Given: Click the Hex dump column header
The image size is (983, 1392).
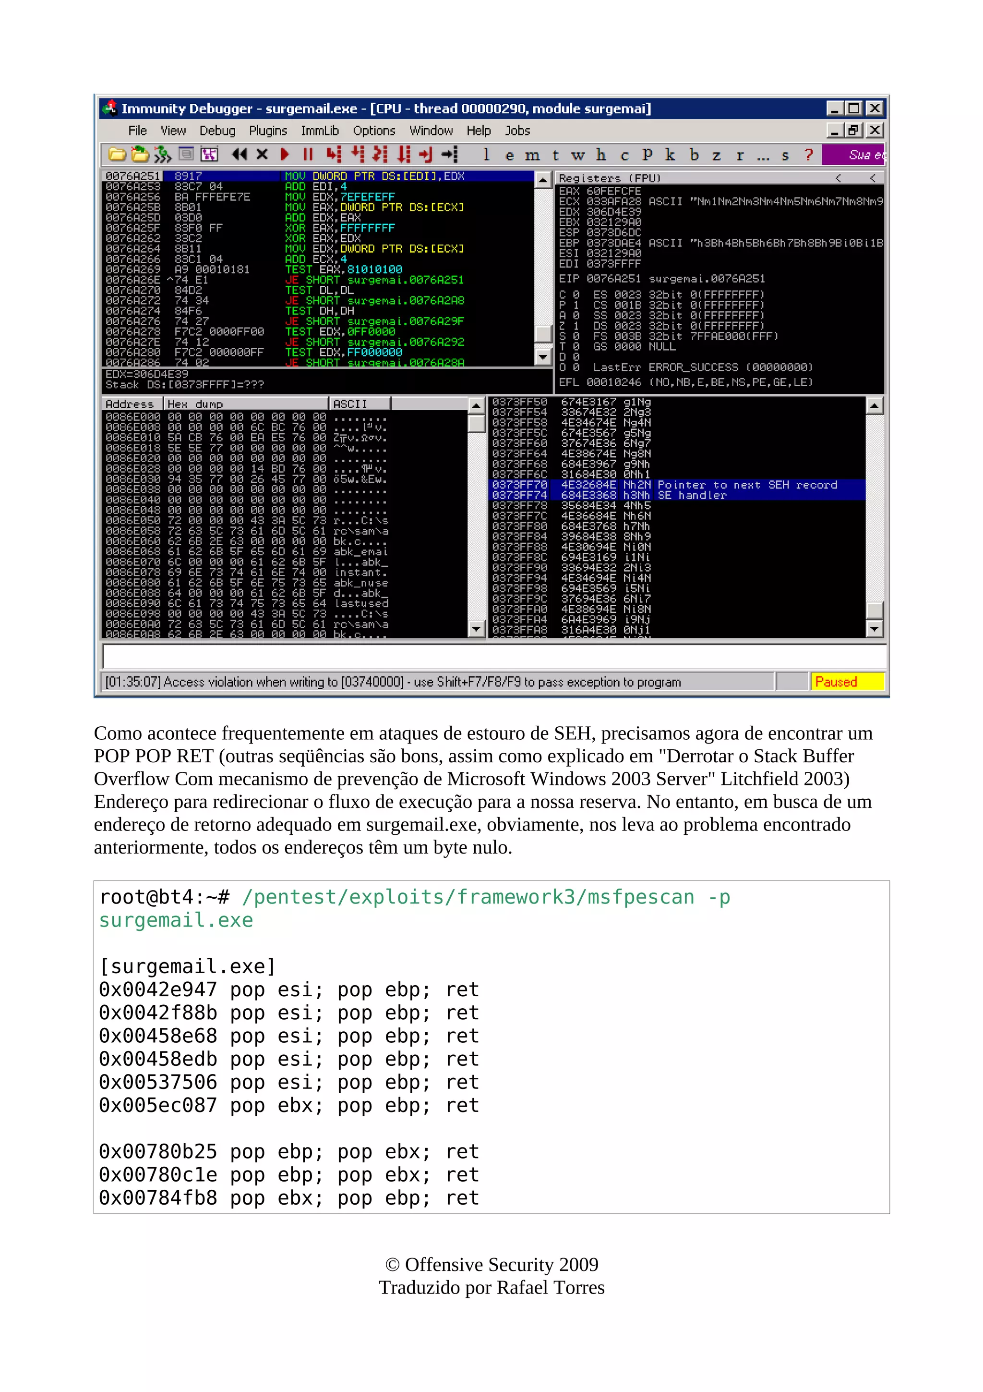Looking at the screenshot, I should pos(246,404).
